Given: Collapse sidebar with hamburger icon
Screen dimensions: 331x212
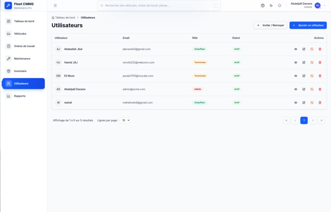Looking at the screenshot, I should [x=55, y=5].
